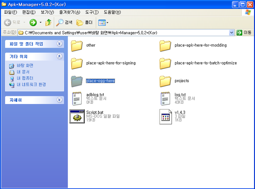Click the adblog.txt file name

[95, 94]
